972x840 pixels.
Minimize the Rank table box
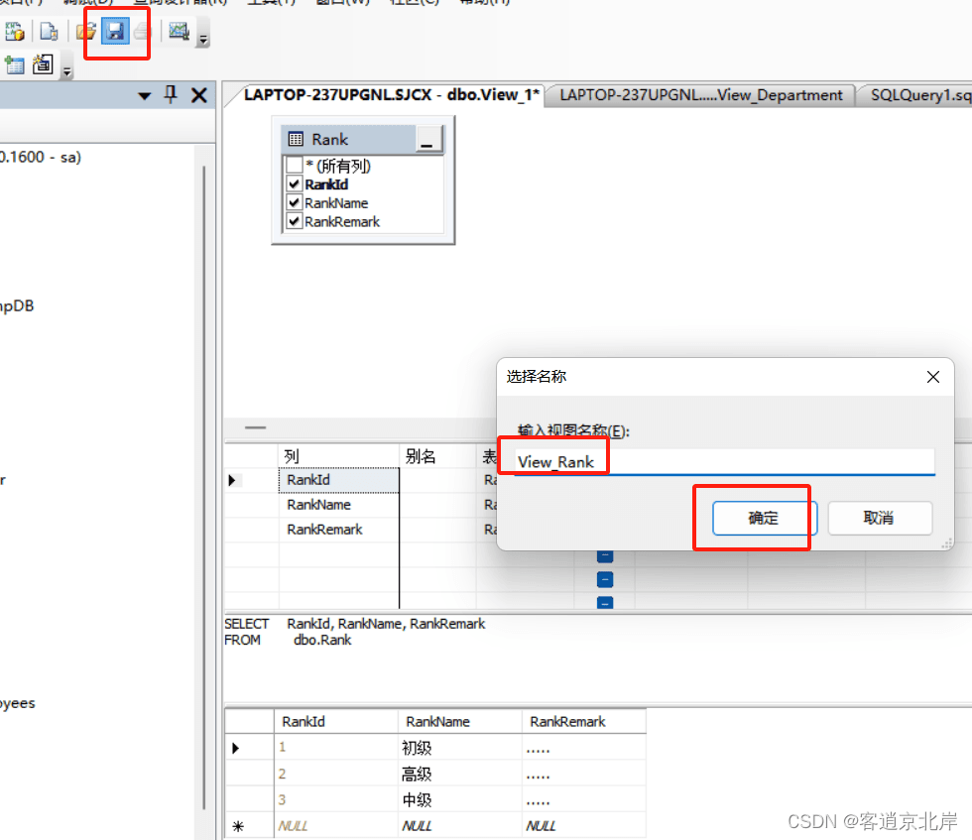point(427,139)
